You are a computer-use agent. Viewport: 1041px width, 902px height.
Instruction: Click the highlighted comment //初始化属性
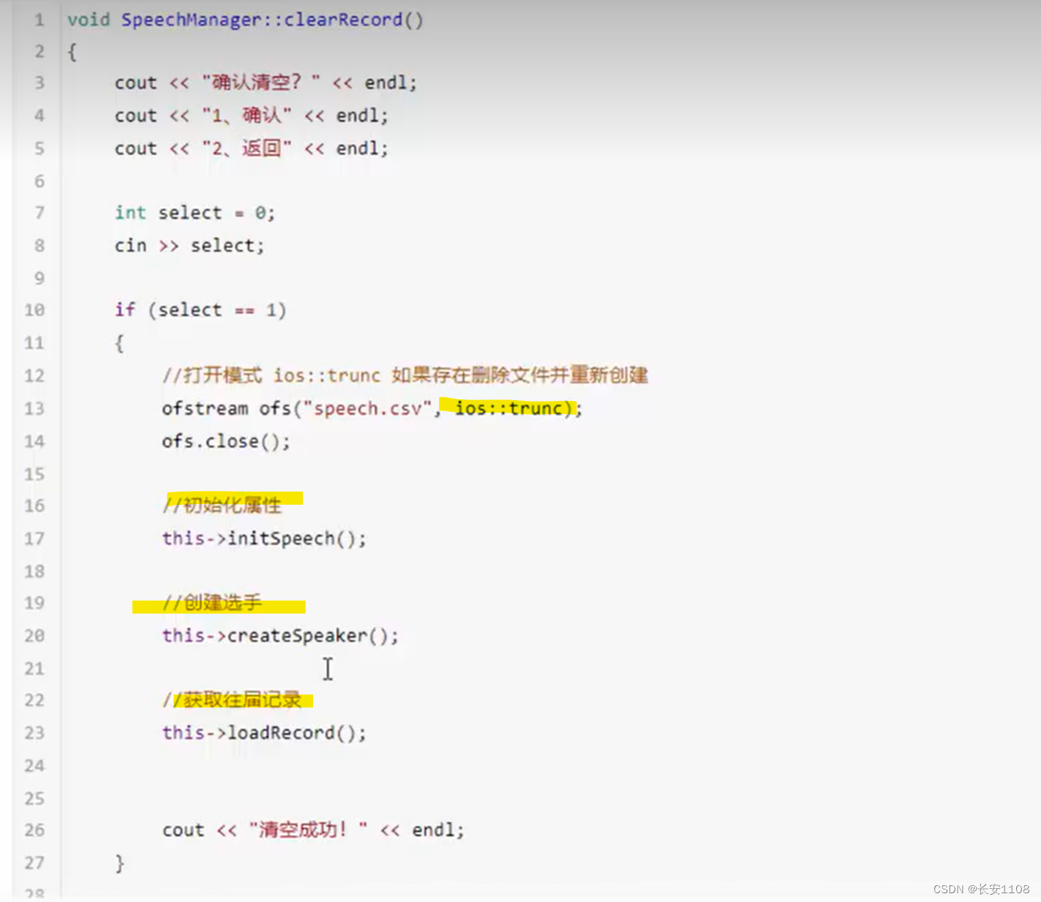(222, 505)
